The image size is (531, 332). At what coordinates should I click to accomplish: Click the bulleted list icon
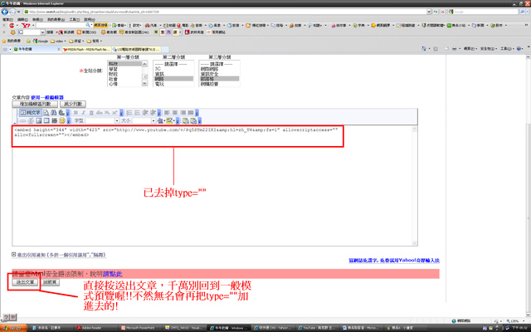coord(137,113)
